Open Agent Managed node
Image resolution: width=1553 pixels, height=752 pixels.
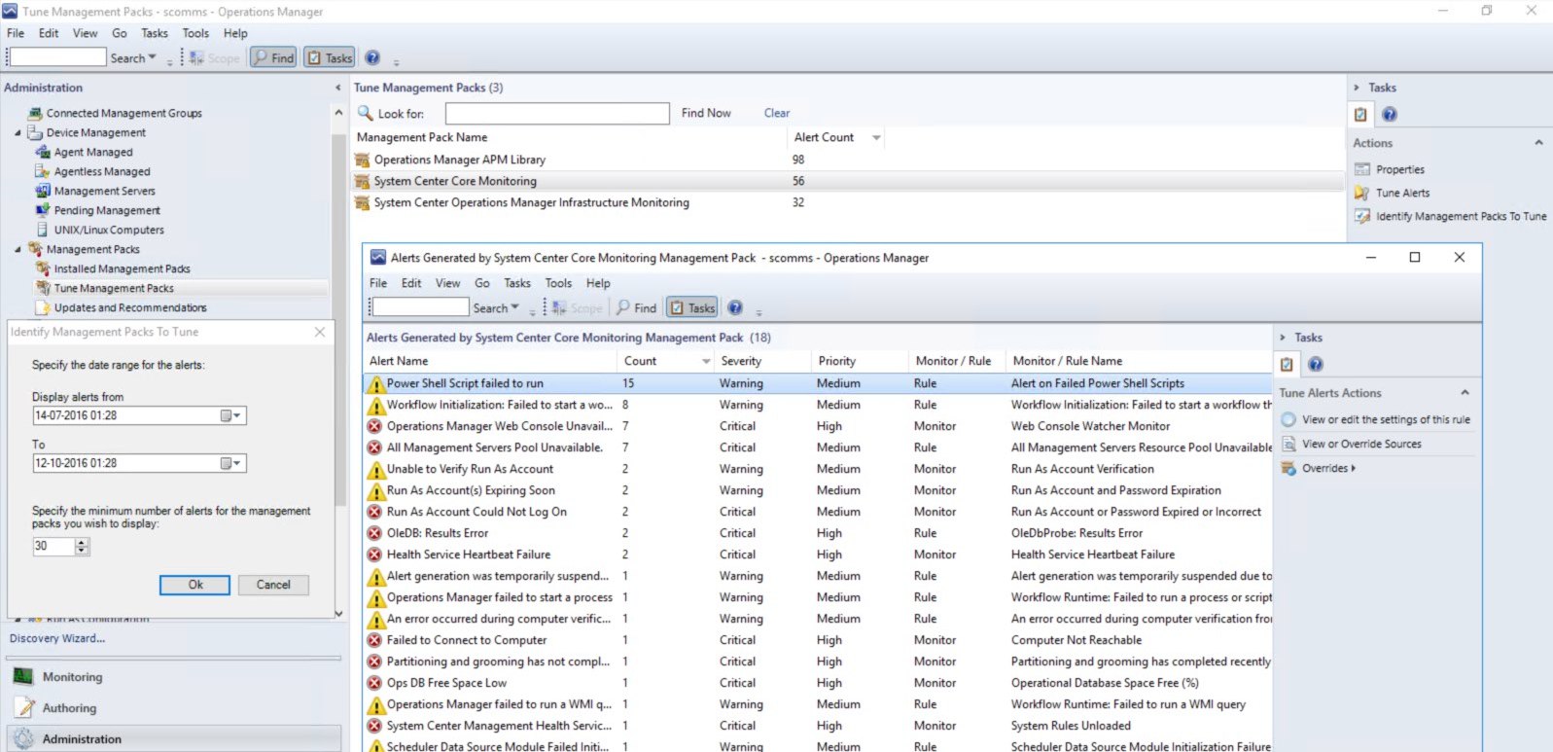click(93, 152)
